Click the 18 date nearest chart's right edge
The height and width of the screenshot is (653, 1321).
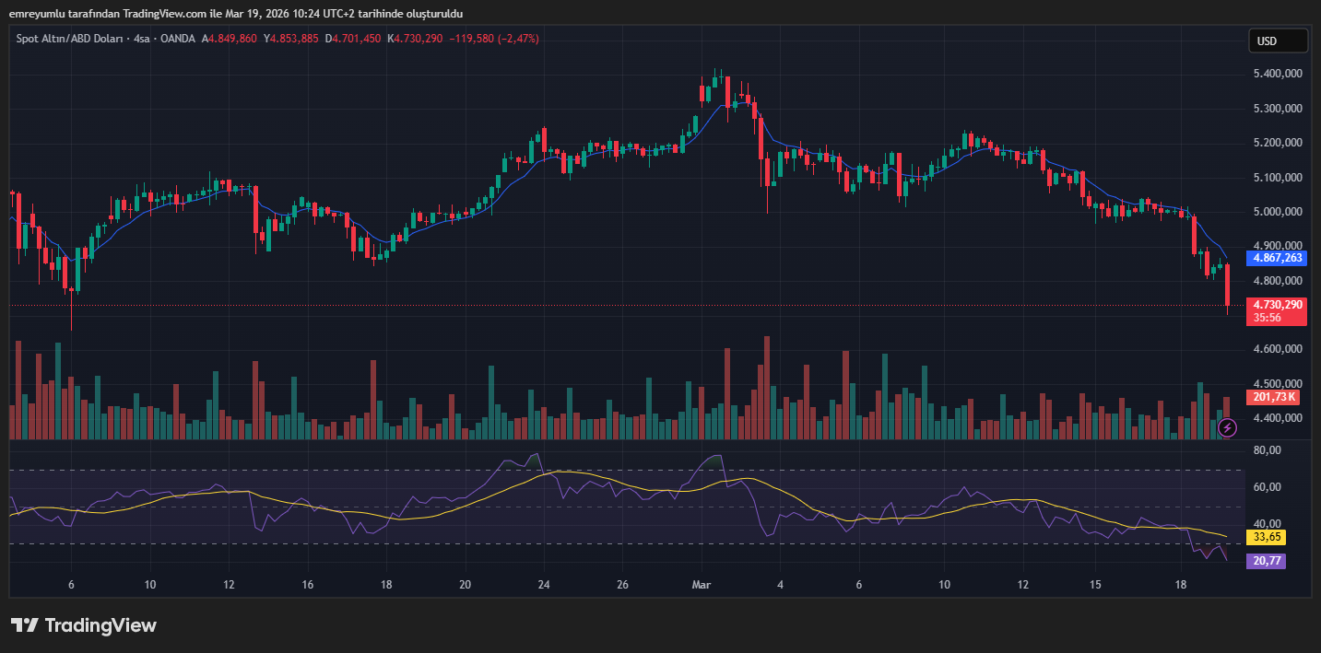click(x=1181, y=585)
